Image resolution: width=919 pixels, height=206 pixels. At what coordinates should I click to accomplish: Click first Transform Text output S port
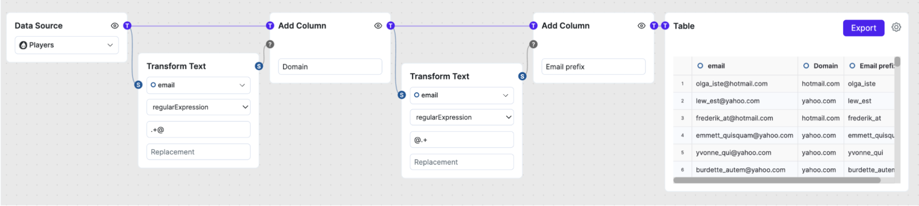(259, 66)
